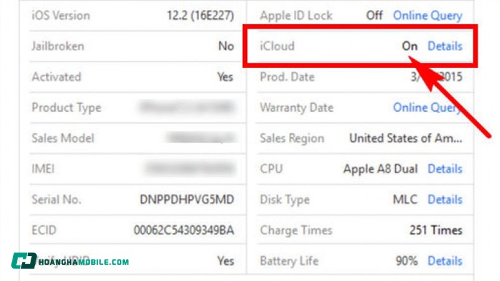Open Online Query for Apple ID Lock

pyautogui.click(x=427, y=15)
